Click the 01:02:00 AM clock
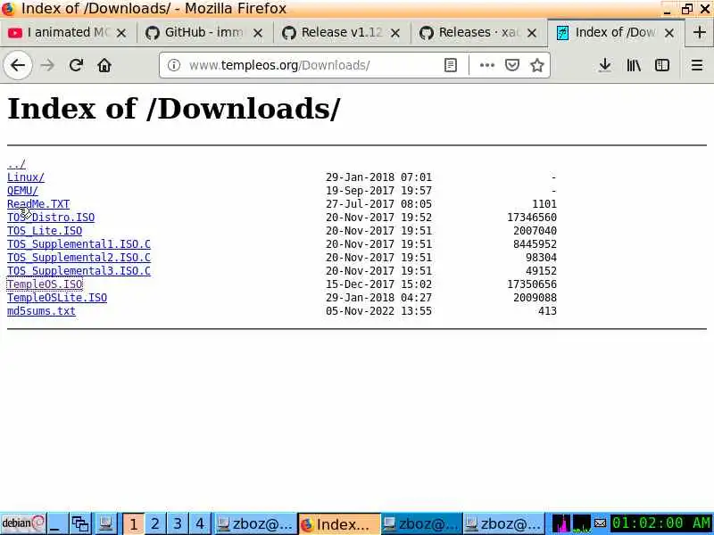714x535 pixels. coord(661,523)
